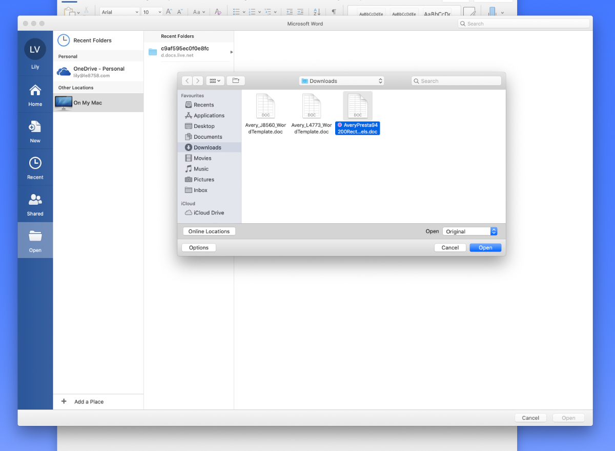This screenshot has height=451, width=615.
Task: Click the new folder icon in file dialog
Action: (x=236, y=81)
